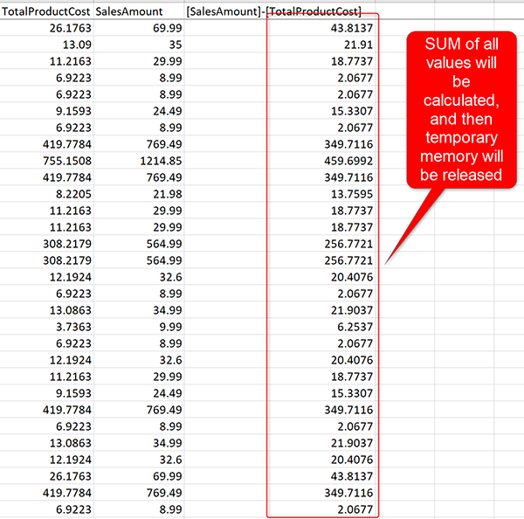The width and height of the screenshot is (524, 519).
Task: Click the 769.49 cell directly below 1214.85
Action: click(139, 176)
